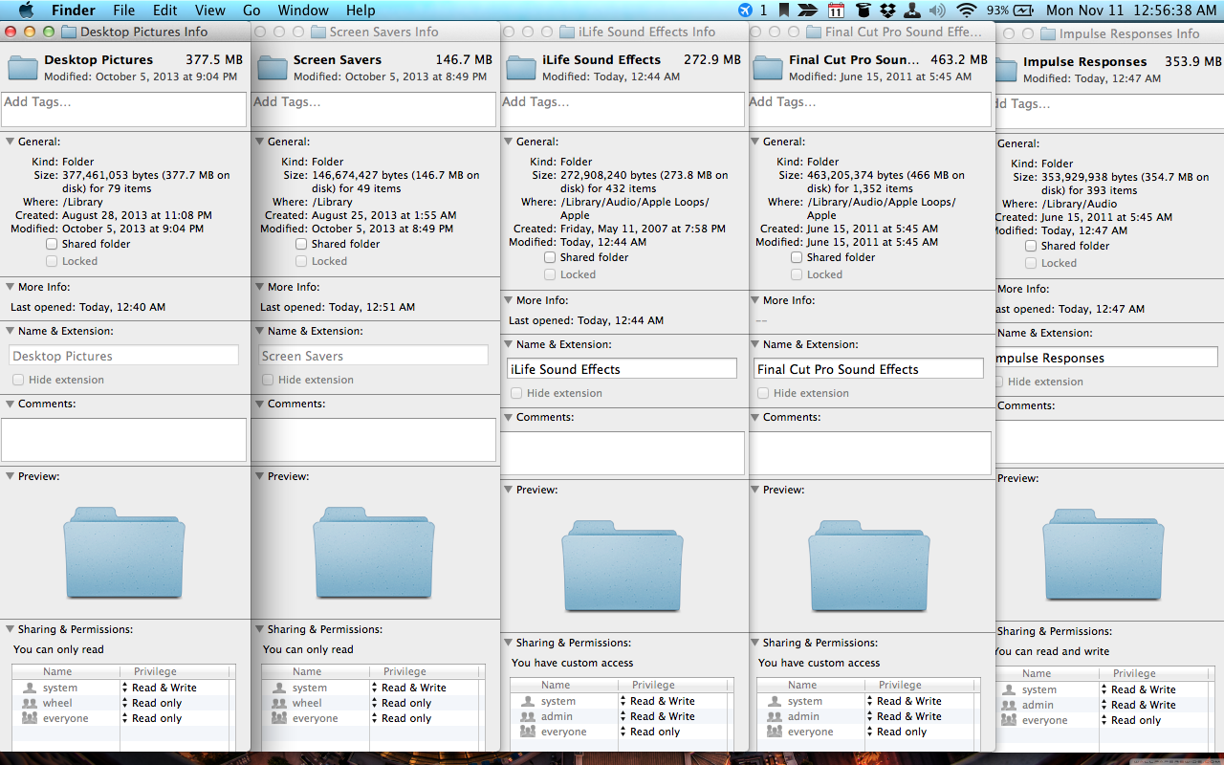Image resolution: width=1224 pixels, height=765 pixels.
Task: Collapse Sharing & Permissions in iLife Sound Effects Info
Action: pyautogui.click(x=508, y=643)
